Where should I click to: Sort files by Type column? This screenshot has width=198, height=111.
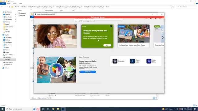coord(61,10)
